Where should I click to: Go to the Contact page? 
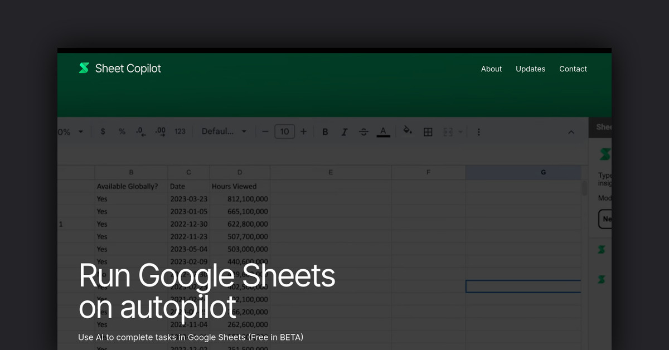point(573,69)
